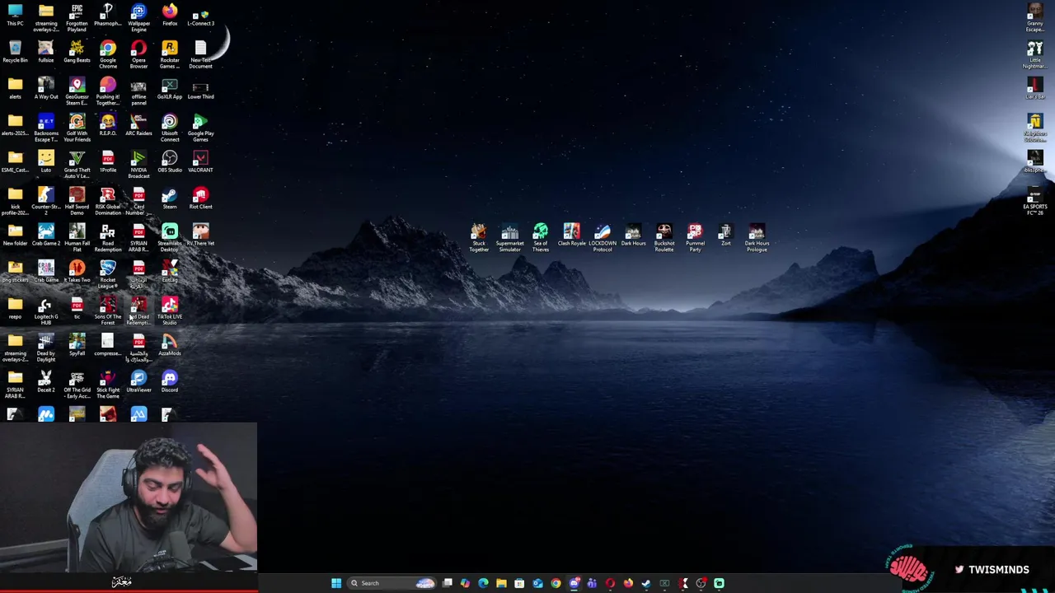Launch the Discord desktop shortcut

point(170,381)
